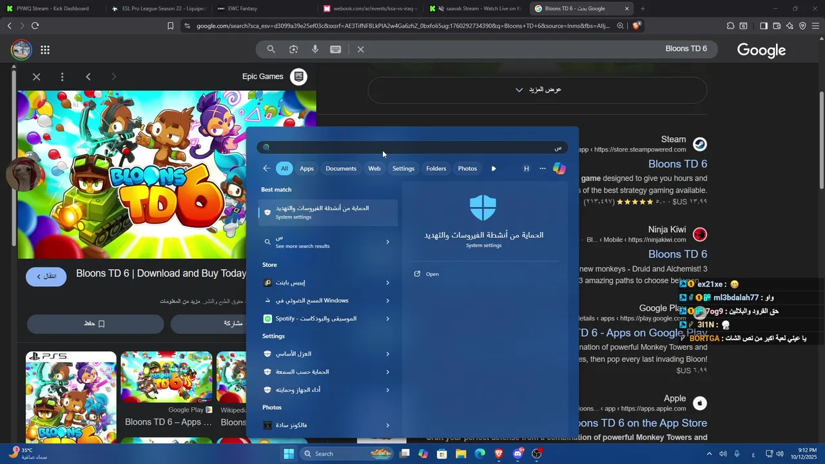Expand the العزل الأساسي settings result
This screenshot has height=464, width=825.
pos(387,354)
